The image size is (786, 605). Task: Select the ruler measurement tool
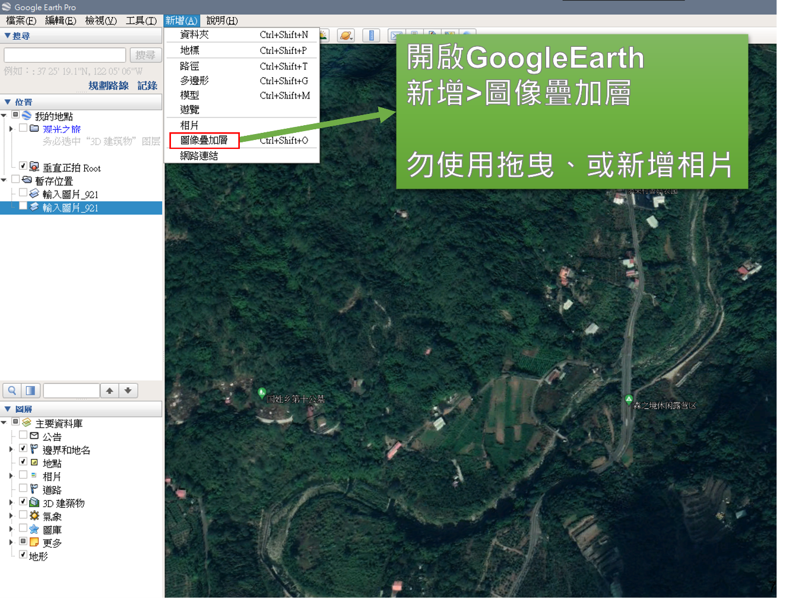coord(371,36)
